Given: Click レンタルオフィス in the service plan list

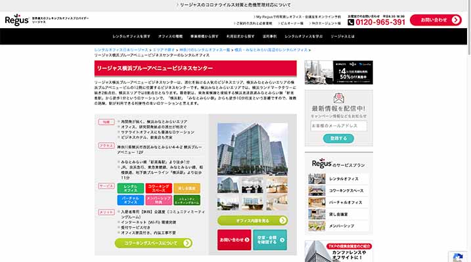Looking at the screenshot, I should click(x=344, y=179).
